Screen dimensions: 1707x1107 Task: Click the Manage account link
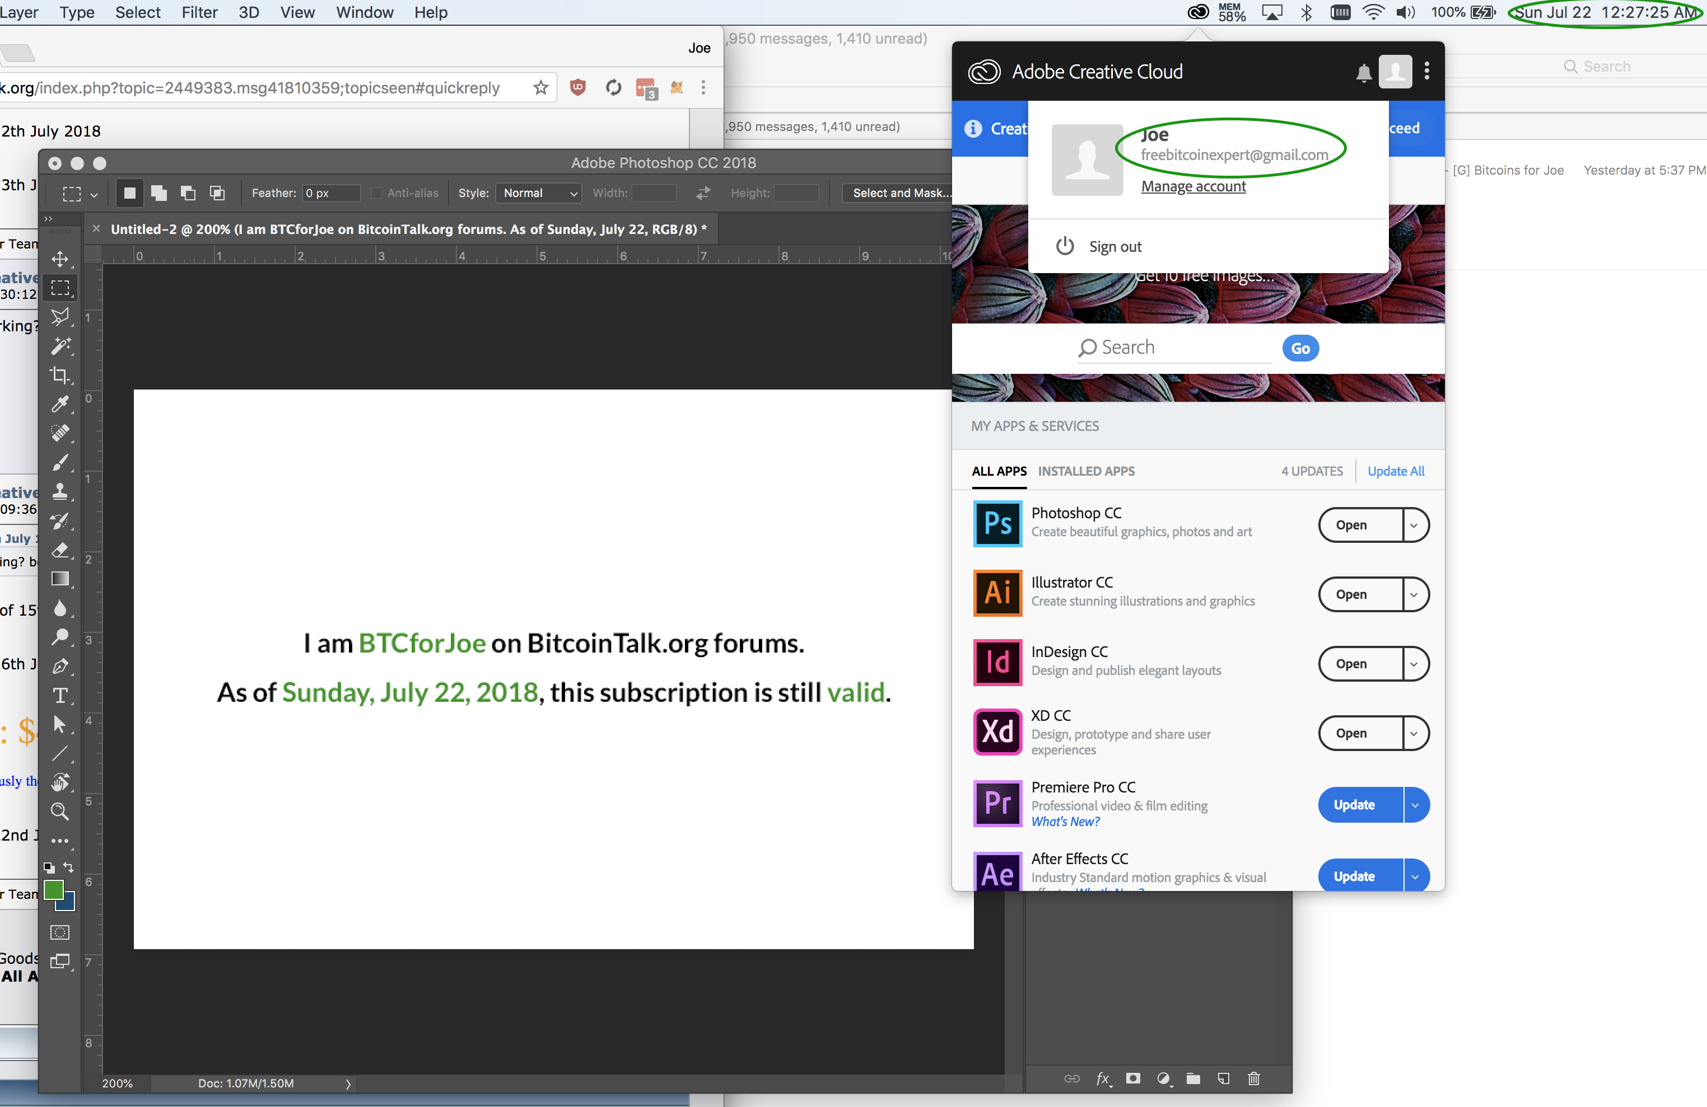(1193, 186)
